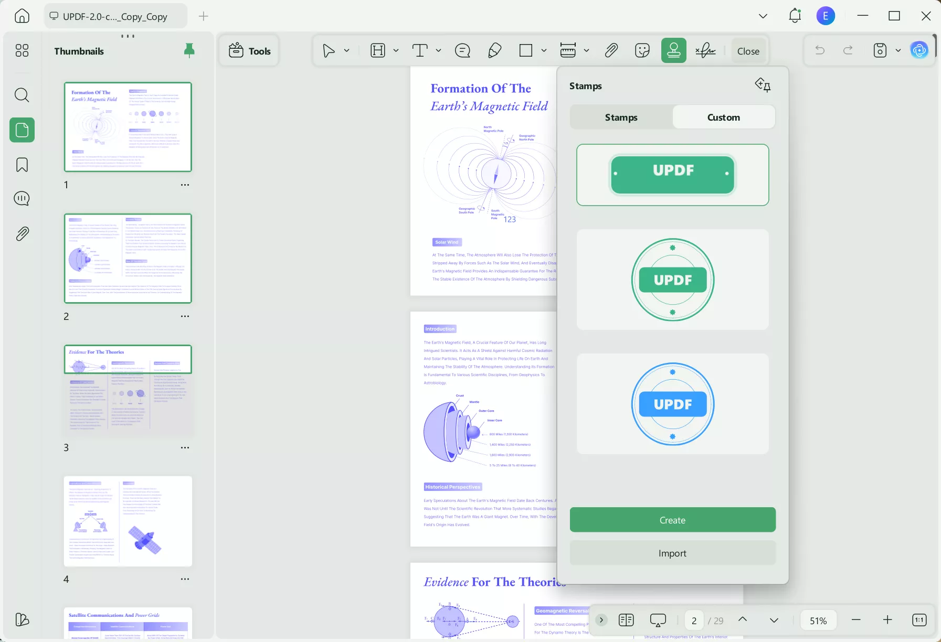Expand the shape tool dropdown arrow
The width and height of the screenshot is (941, 642).
544,51
